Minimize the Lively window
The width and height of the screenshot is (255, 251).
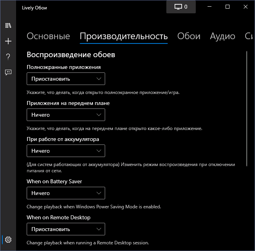pyautogui.click(x=209, y=7)
